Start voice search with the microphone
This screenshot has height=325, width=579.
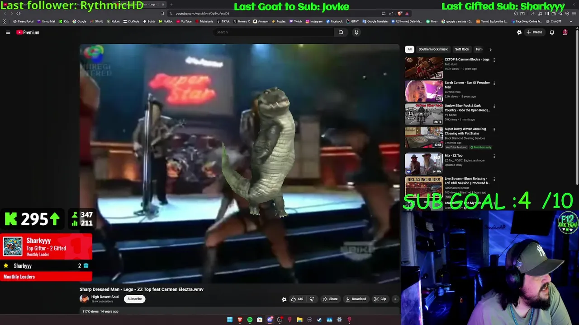pyautogui.click(x=356, y=32)
